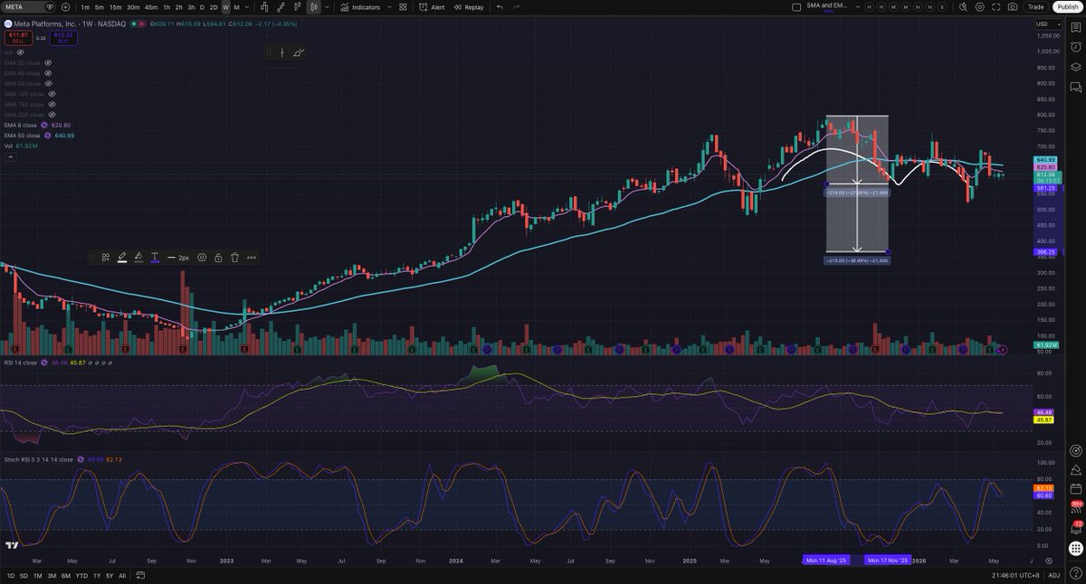The width and height of the screenshot is (1086, 584).
Task: Select the 45m timeframe
Action: pyautogui.click(x=151, y=6)
